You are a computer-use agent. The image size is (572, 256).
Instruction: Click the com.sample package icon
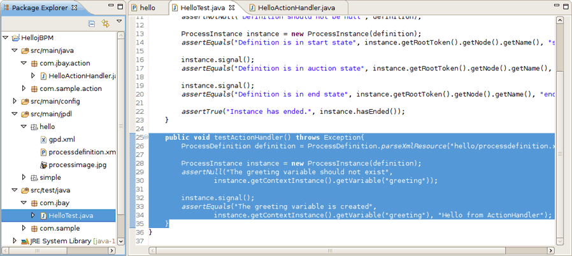(x=34, y=229)
